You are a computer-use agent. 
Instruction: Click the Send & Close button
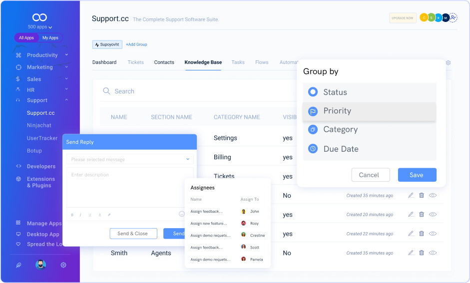[133, 234]
